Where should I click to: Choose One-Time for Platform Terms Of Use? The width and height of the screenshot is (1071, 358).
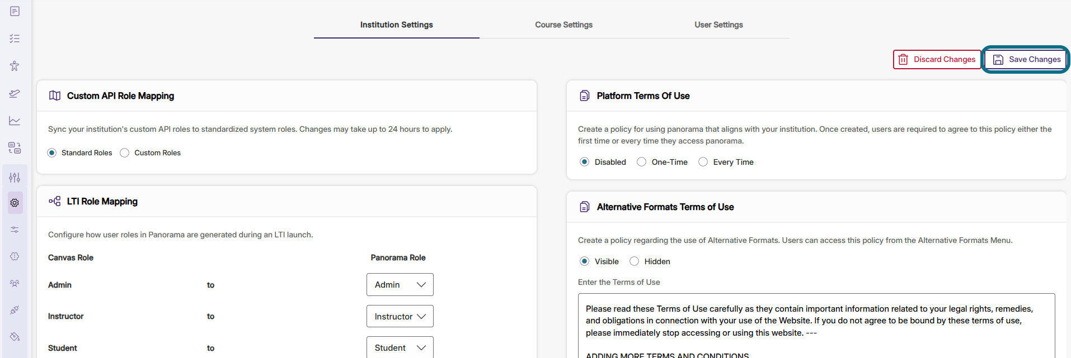tap(642, 162)
